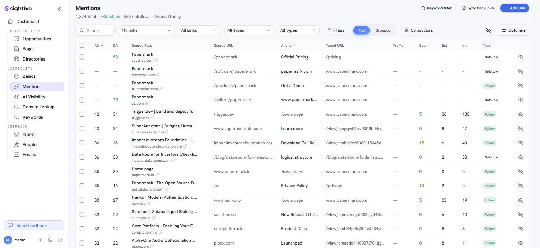Open the first All types dropdown

(x=249, y=30)
